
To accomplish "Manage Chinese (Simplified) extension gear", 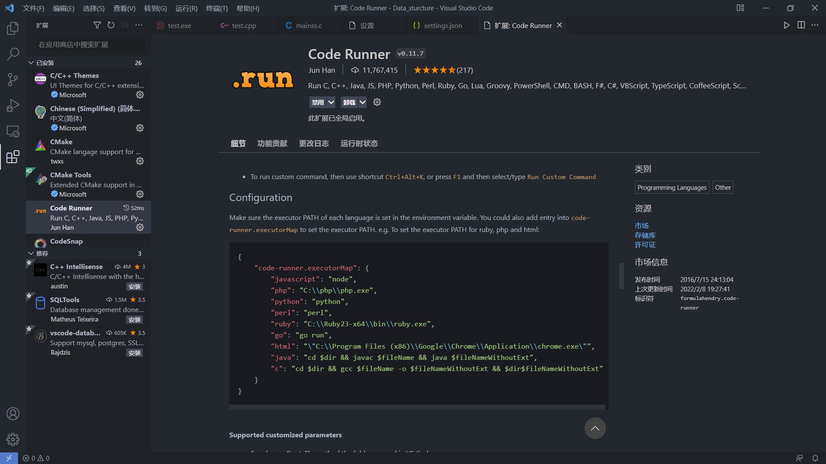I will point(140,128).
